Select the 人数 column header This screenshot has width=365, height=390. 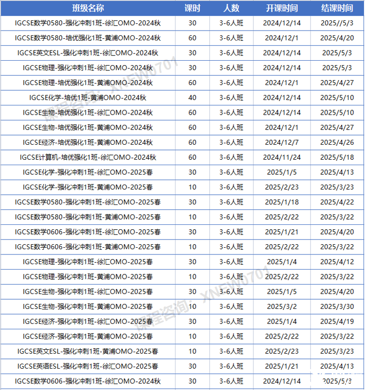pyautogui.click(x=232, y=8)
